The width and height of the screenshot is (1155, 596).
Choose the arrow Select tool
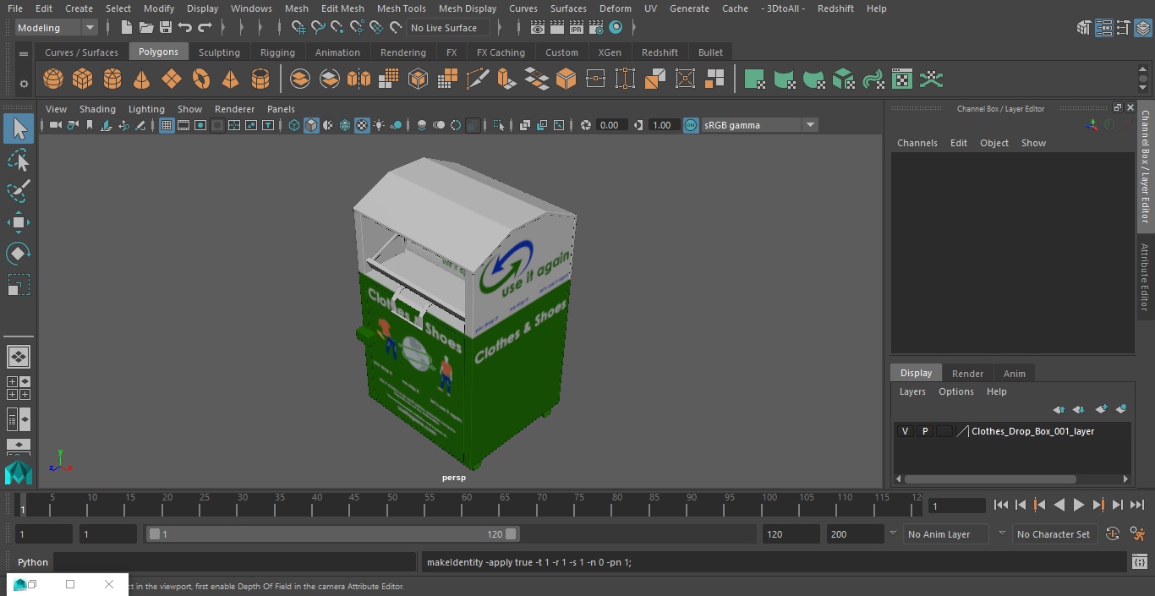(x=19, y=128)
